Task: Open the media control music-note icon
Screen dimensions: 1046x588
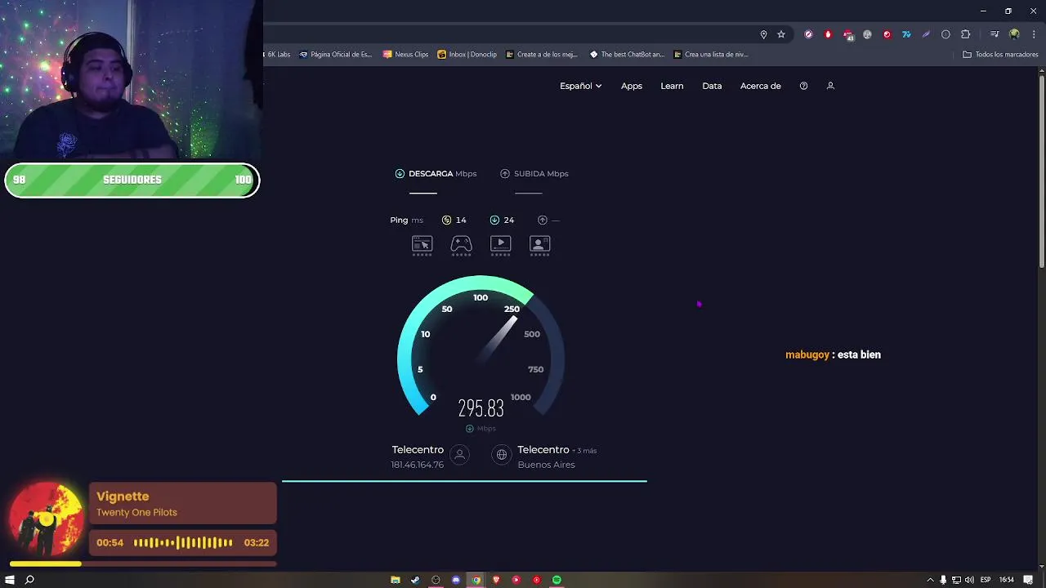Action: click(x=994, y=34)
